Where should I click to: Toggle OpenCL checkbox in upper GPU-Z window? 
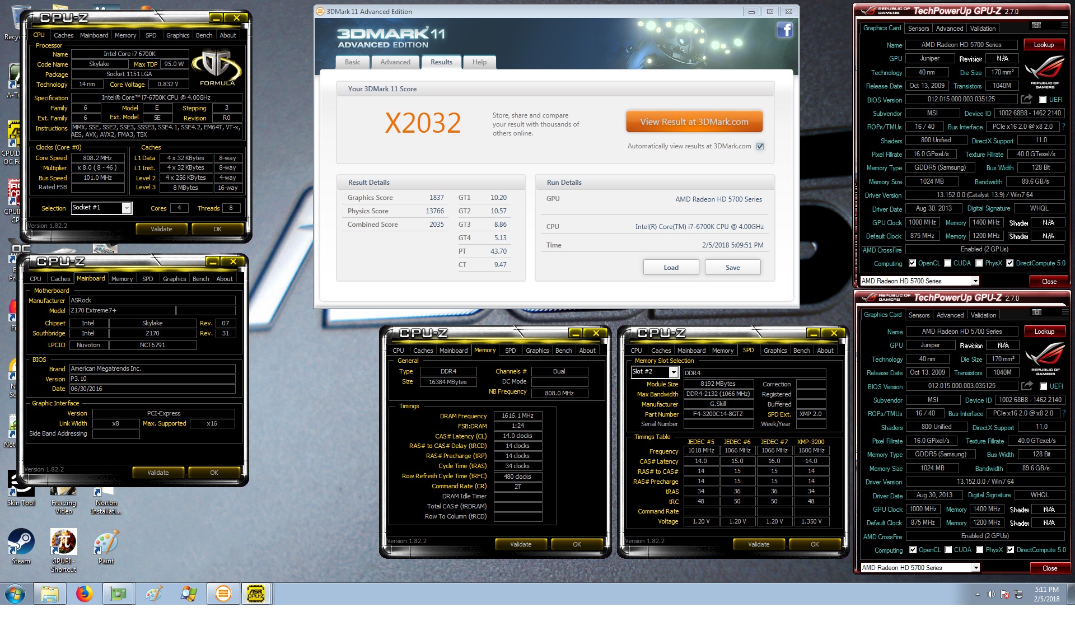pos(913,263)
